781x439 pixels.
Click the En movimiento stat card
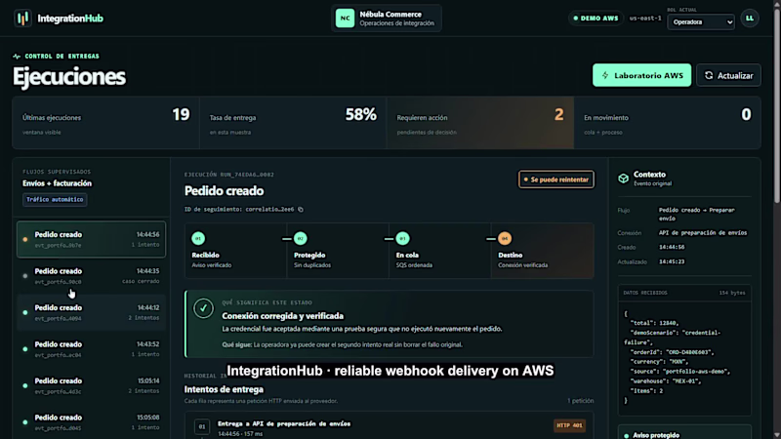pos(668,123)
